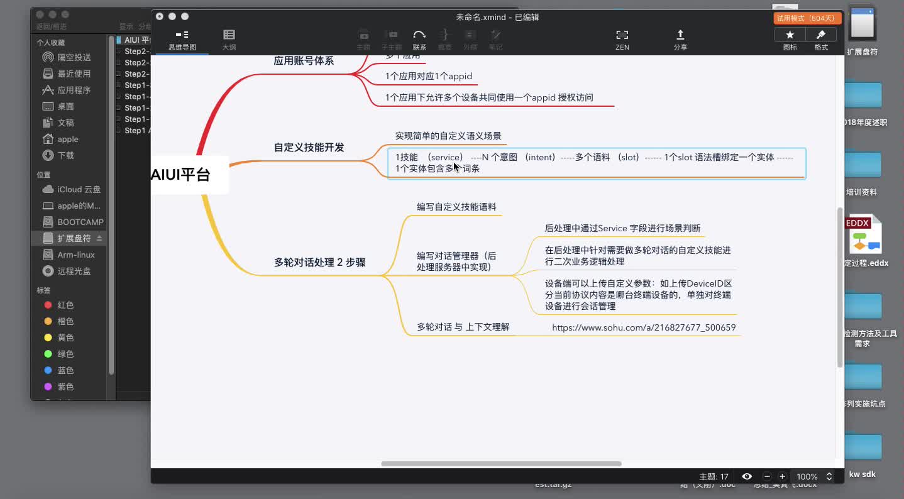Viewport: 904px width, 499px height.
Task: Eject the 扩展盘符 volume in Finder sidebar
Action: point(99,238)
